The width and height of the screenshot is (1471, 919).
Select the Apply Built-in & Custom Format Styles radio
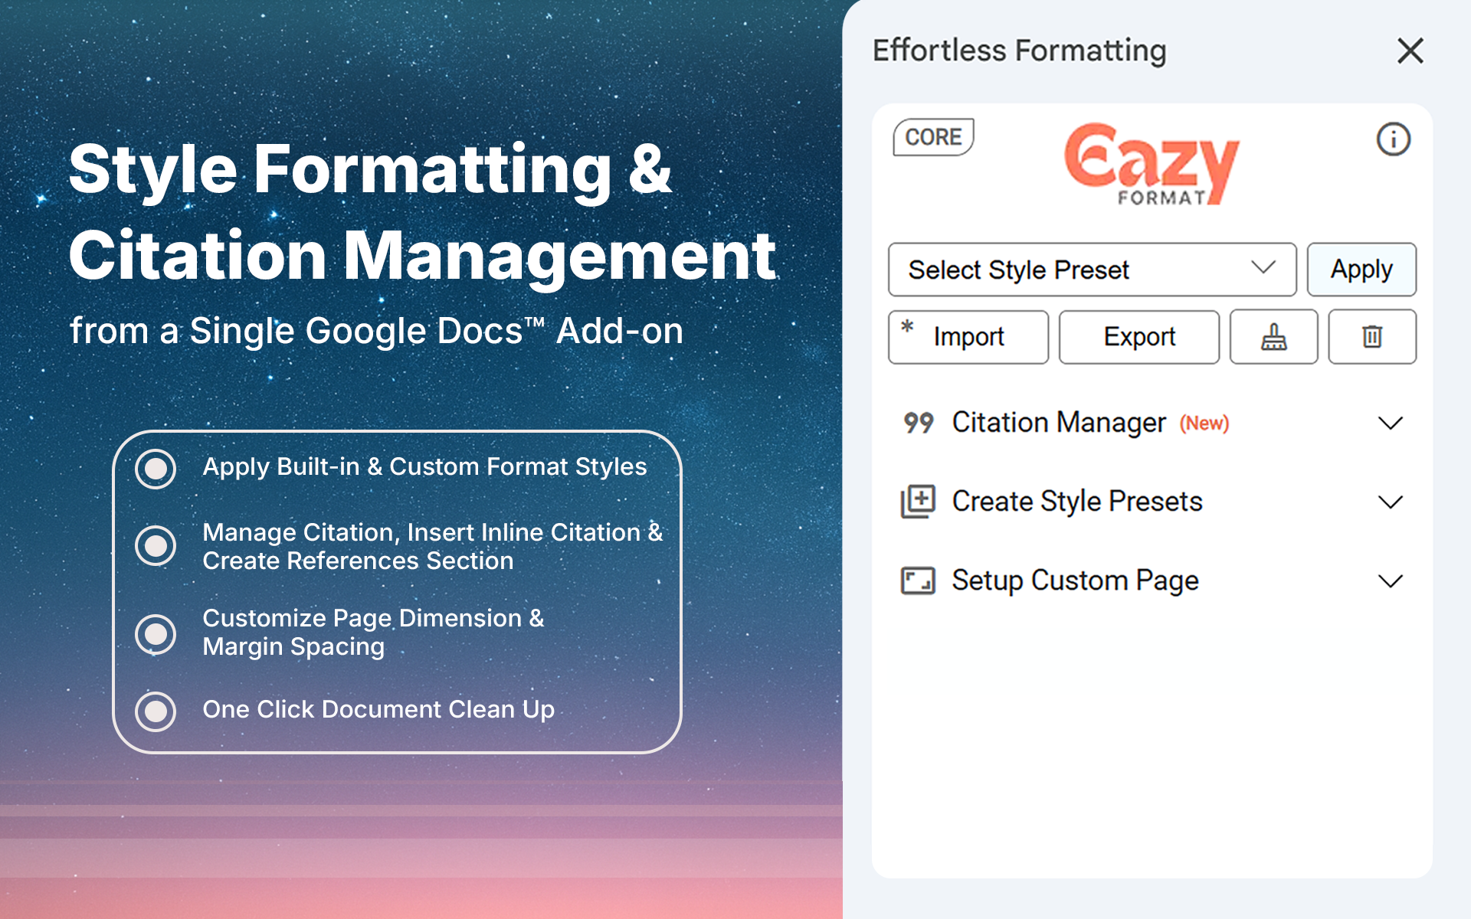click(156, 469)
